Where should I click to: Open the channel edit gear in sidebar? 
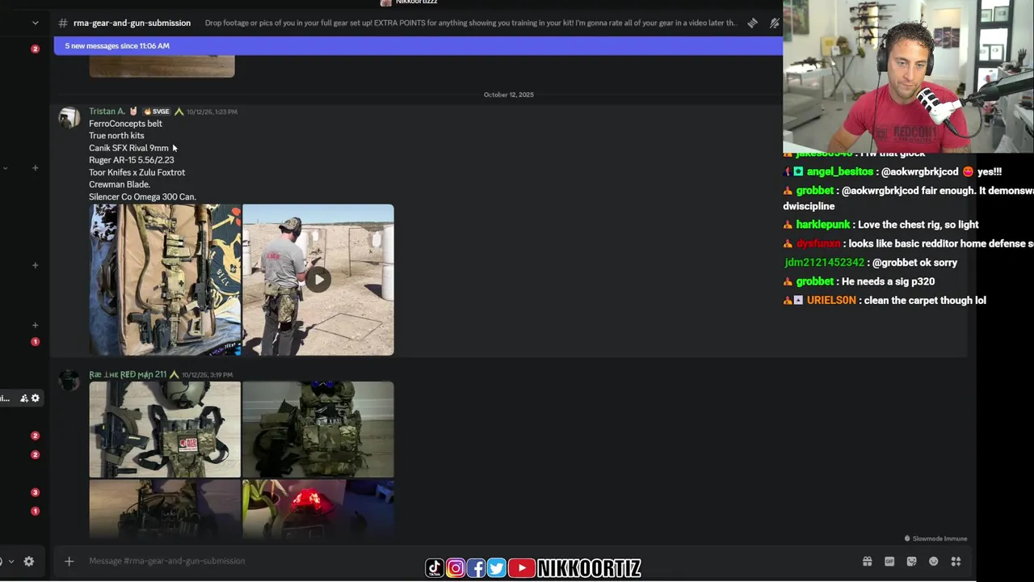[x=35, y=398]
